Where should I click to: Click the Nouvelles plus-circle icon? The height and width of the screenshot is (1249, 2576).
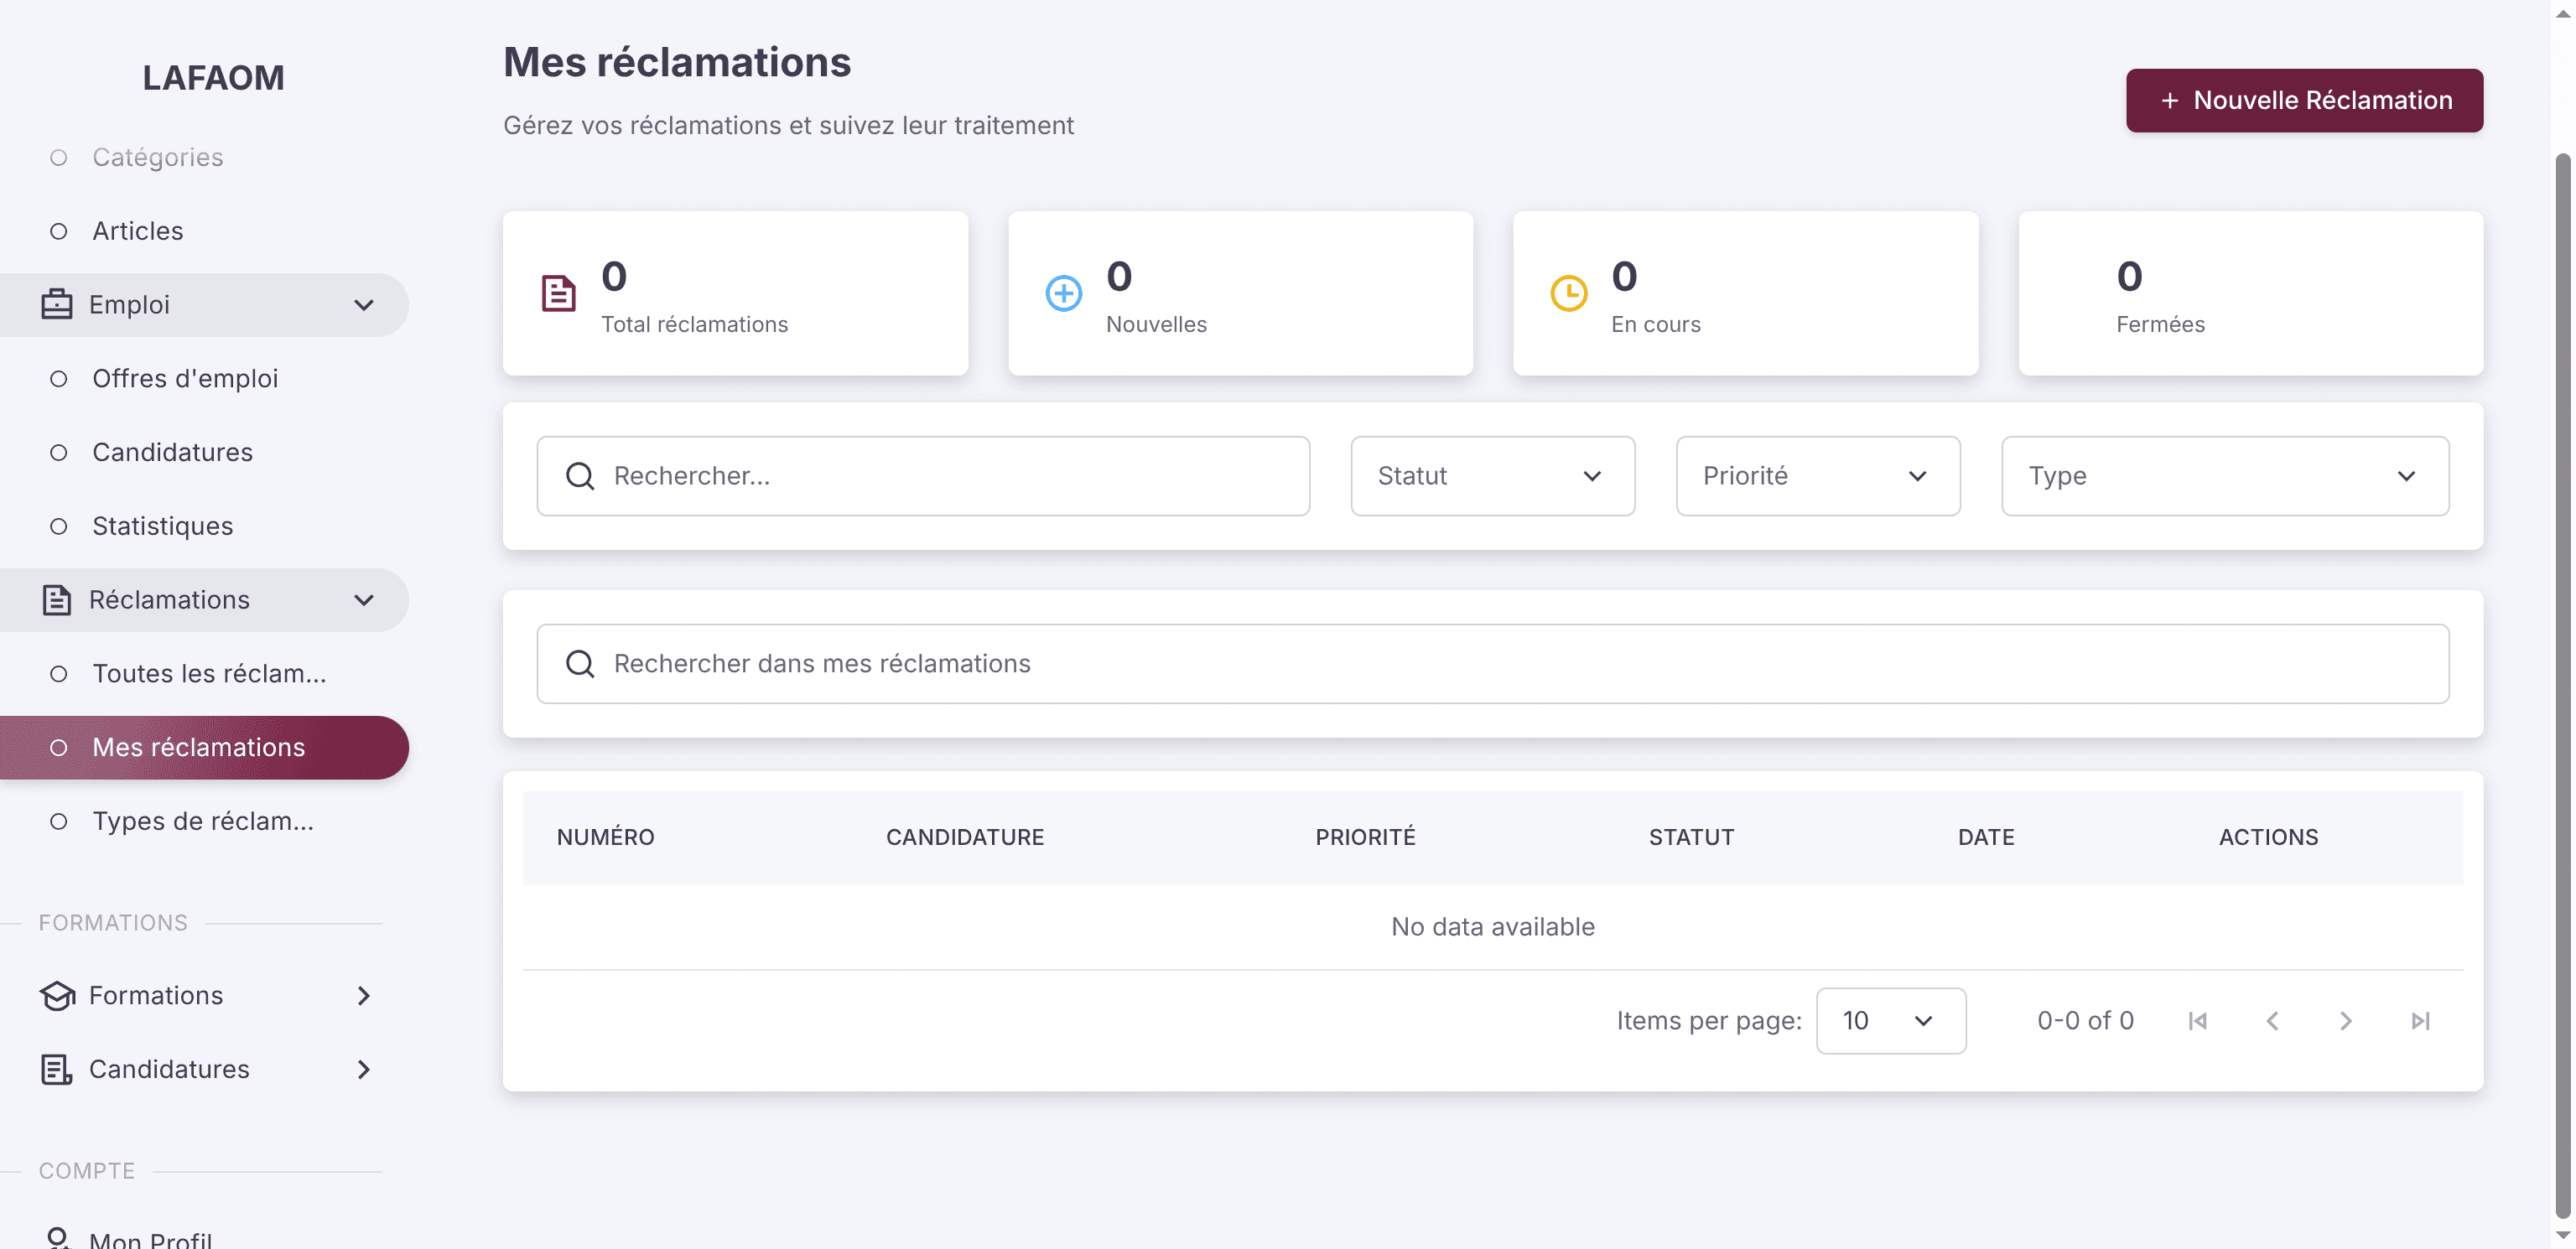click(x=1063, y=293)
